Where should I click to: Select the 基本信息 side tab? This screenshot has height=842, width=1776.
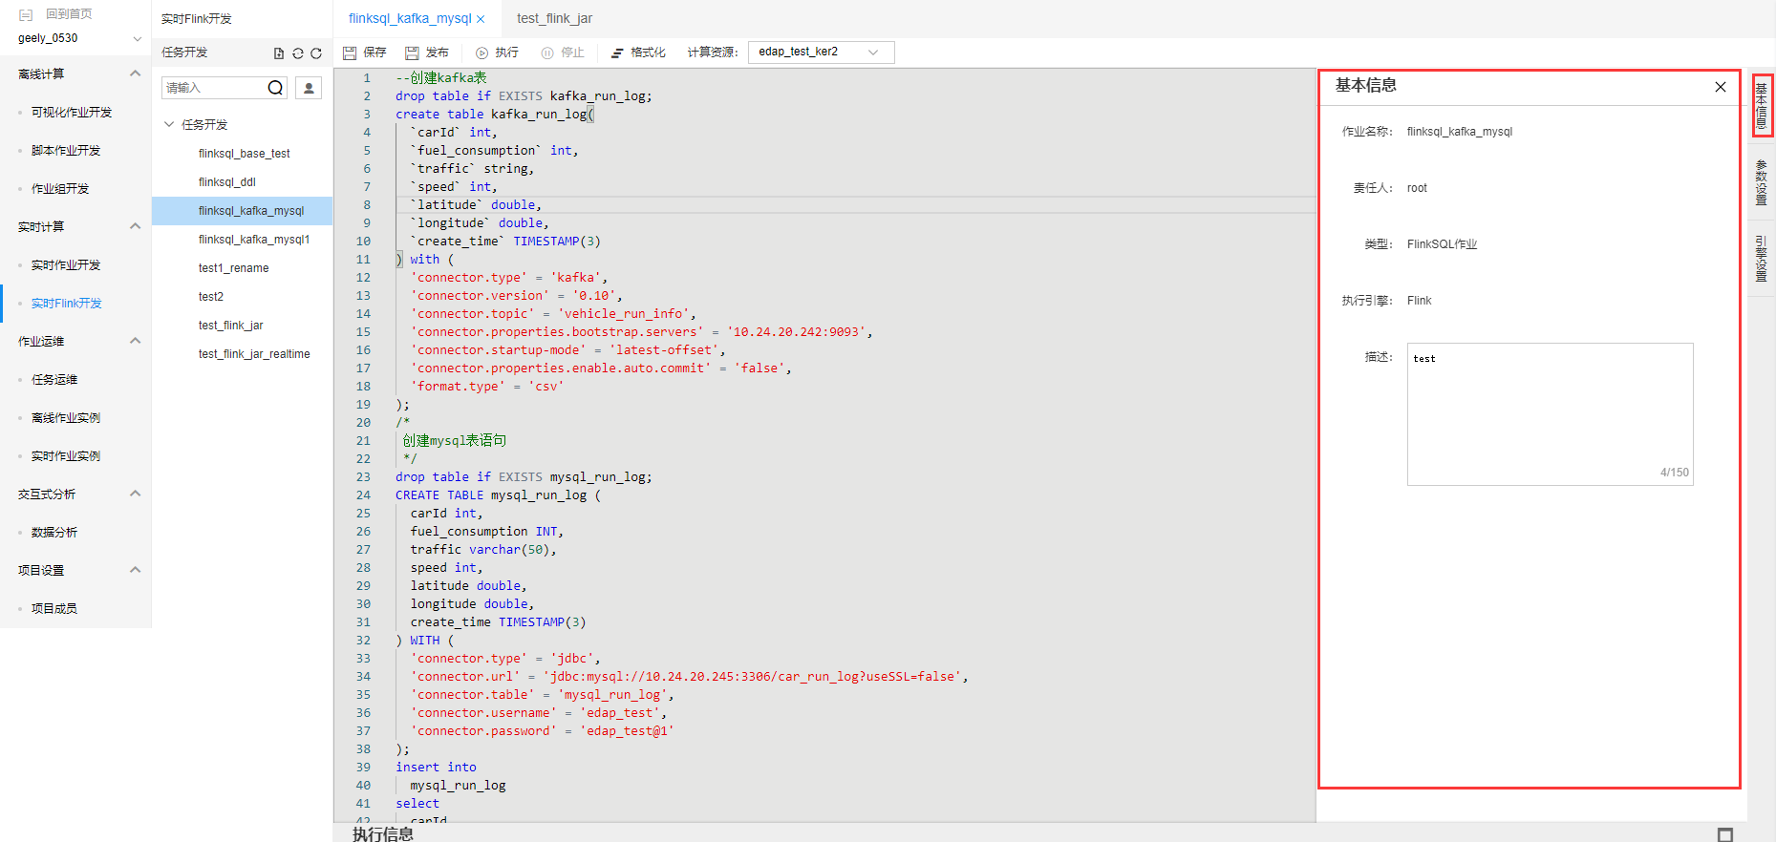[x=1762, y=106]
